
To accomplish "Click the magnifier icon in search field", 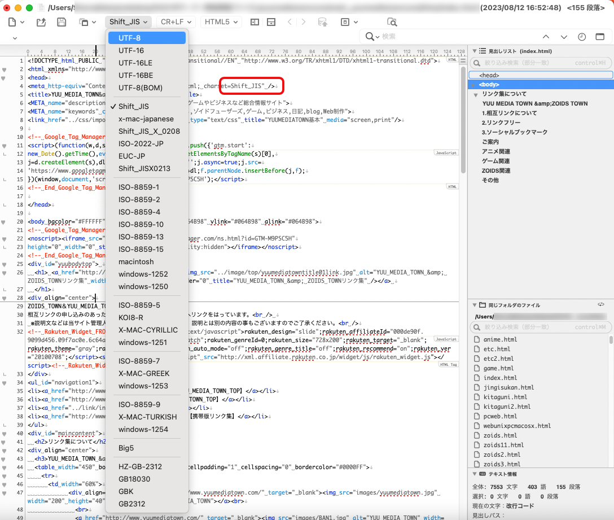I will [x=369, y=37].
